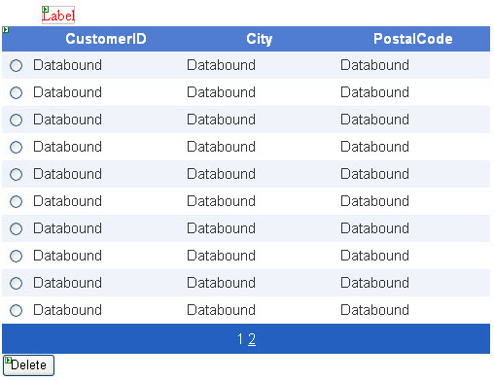Viewport: 494px width, 381px height.
Task: Click the red Label control
Action: click(58, 16)
